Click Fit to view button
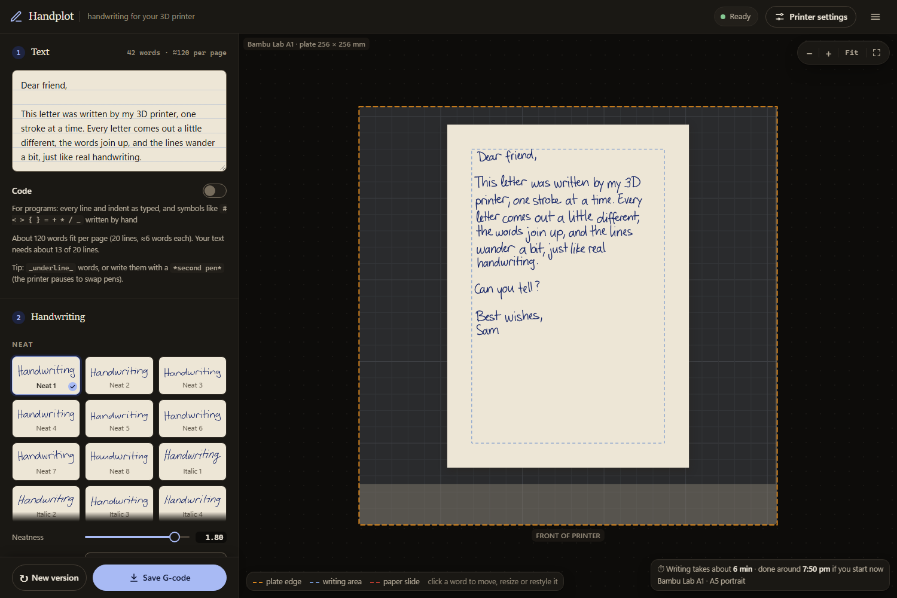 [852, 53]
